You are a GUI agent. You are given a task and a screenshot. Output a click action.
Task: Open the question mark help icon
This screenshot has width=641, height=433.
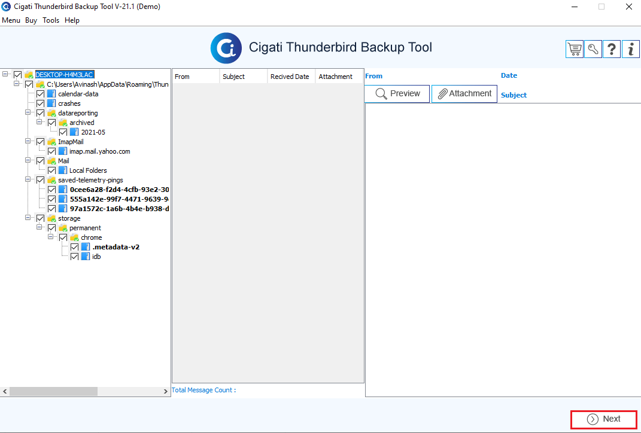tap(612, 49)
